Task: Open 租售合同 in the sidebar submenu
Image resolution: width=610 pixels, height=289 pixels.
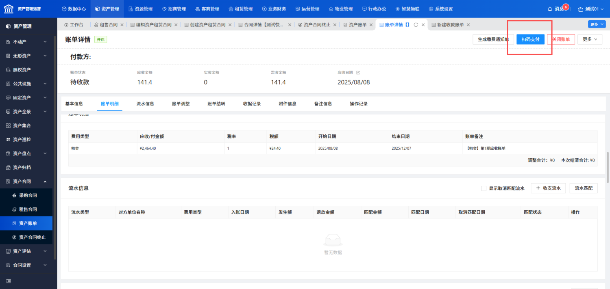Action: point(26,209)
